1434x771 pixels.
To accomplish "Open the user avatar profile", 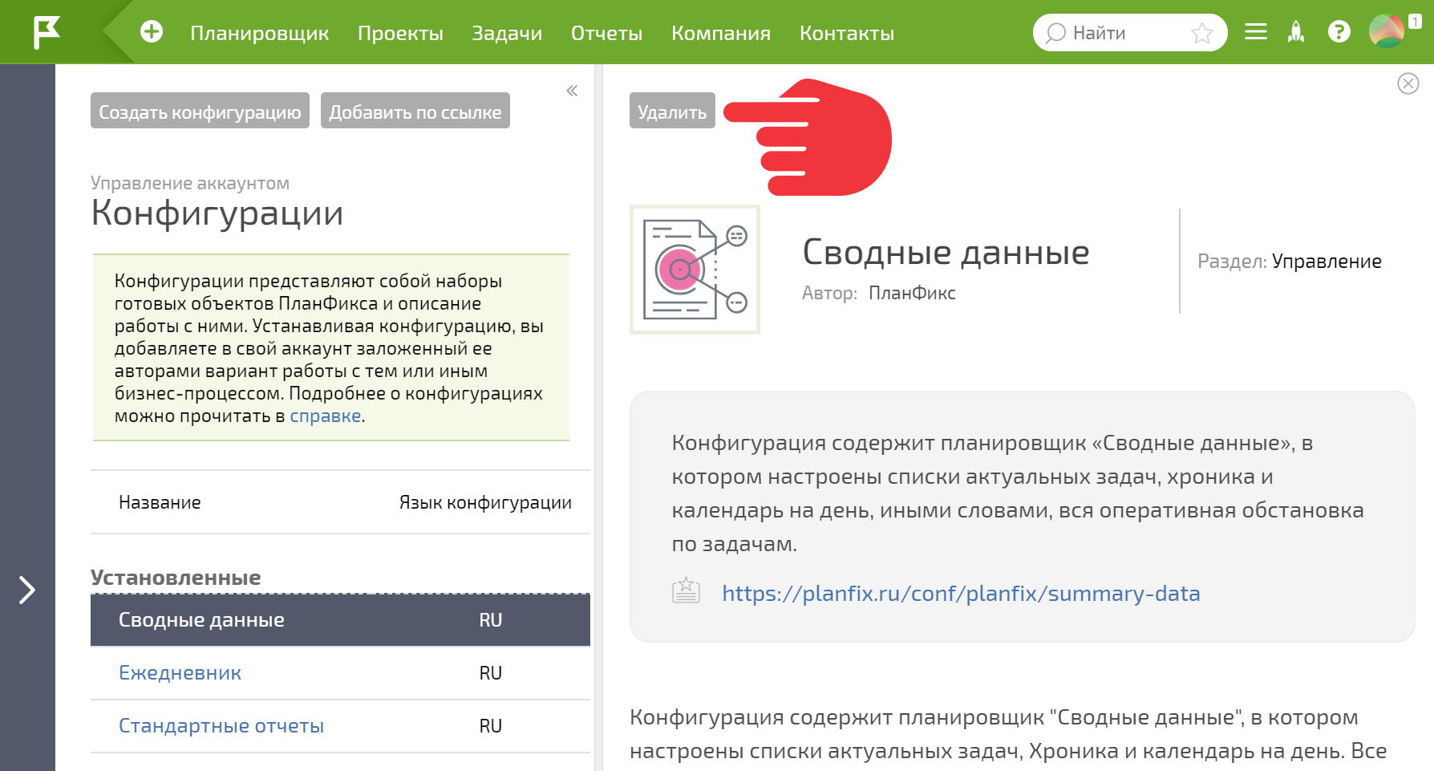I will pos(1386,32).
